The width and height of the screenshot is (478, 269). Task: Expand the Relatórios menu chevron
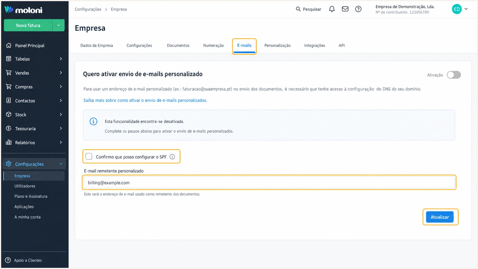pyautogui.click(x=61, y=142)
